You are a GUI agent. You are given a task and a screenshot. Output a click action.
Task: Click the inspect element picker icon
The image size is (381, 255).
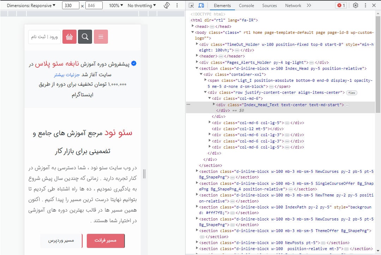[x=191, y=5]
